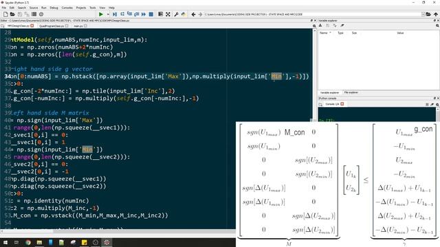440x247 pixels.
Task: Step into function debug icon
Action: [x=129, y=14]
